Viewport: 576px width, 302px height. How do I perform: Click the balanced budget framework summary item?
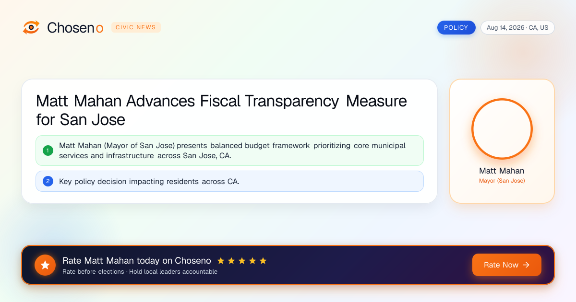229,151
